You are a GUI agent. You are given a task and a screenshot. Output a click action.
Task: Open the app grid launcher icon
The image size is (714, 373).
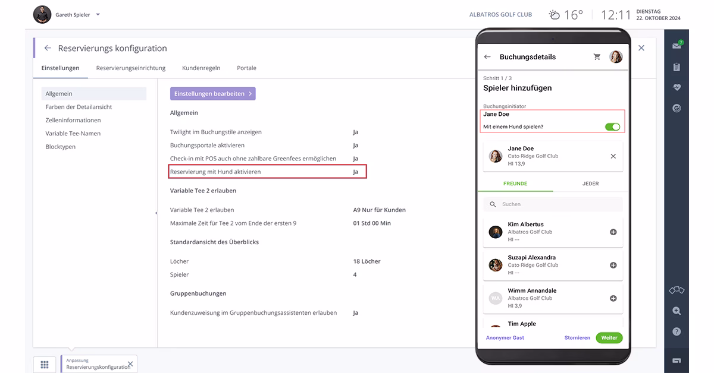click(45, 364)
